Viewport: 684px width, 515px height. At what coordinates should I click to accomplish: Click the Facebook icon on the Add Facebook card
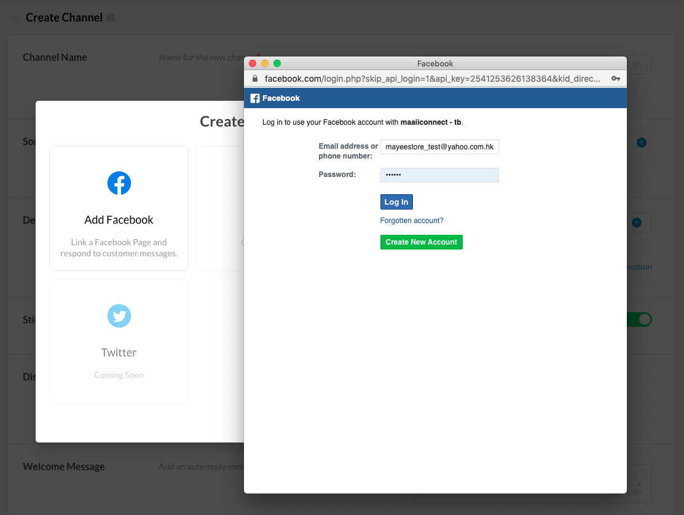(x=119, y=183)
